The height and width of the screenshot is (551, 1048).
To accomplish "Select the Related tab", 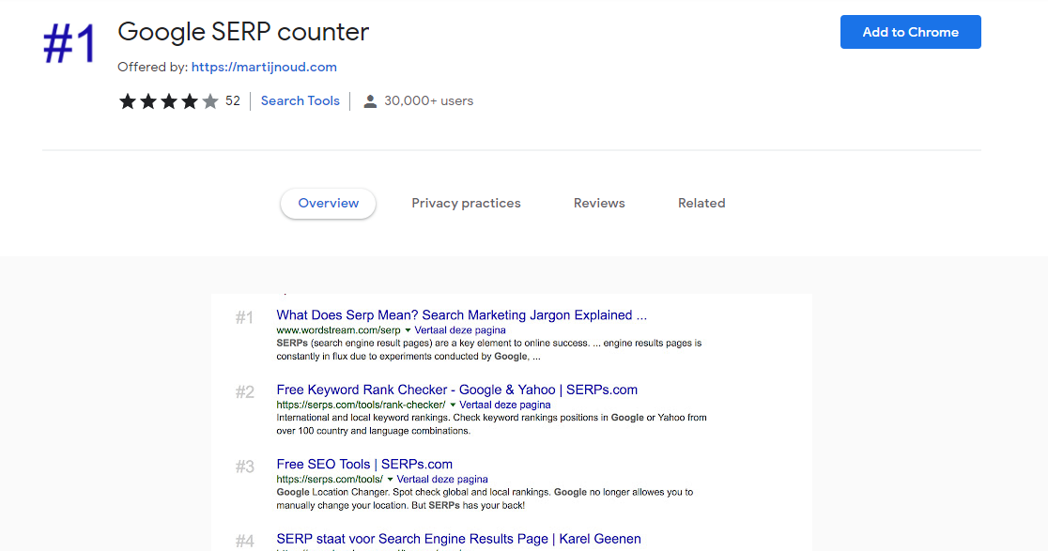I will point(701,203).
